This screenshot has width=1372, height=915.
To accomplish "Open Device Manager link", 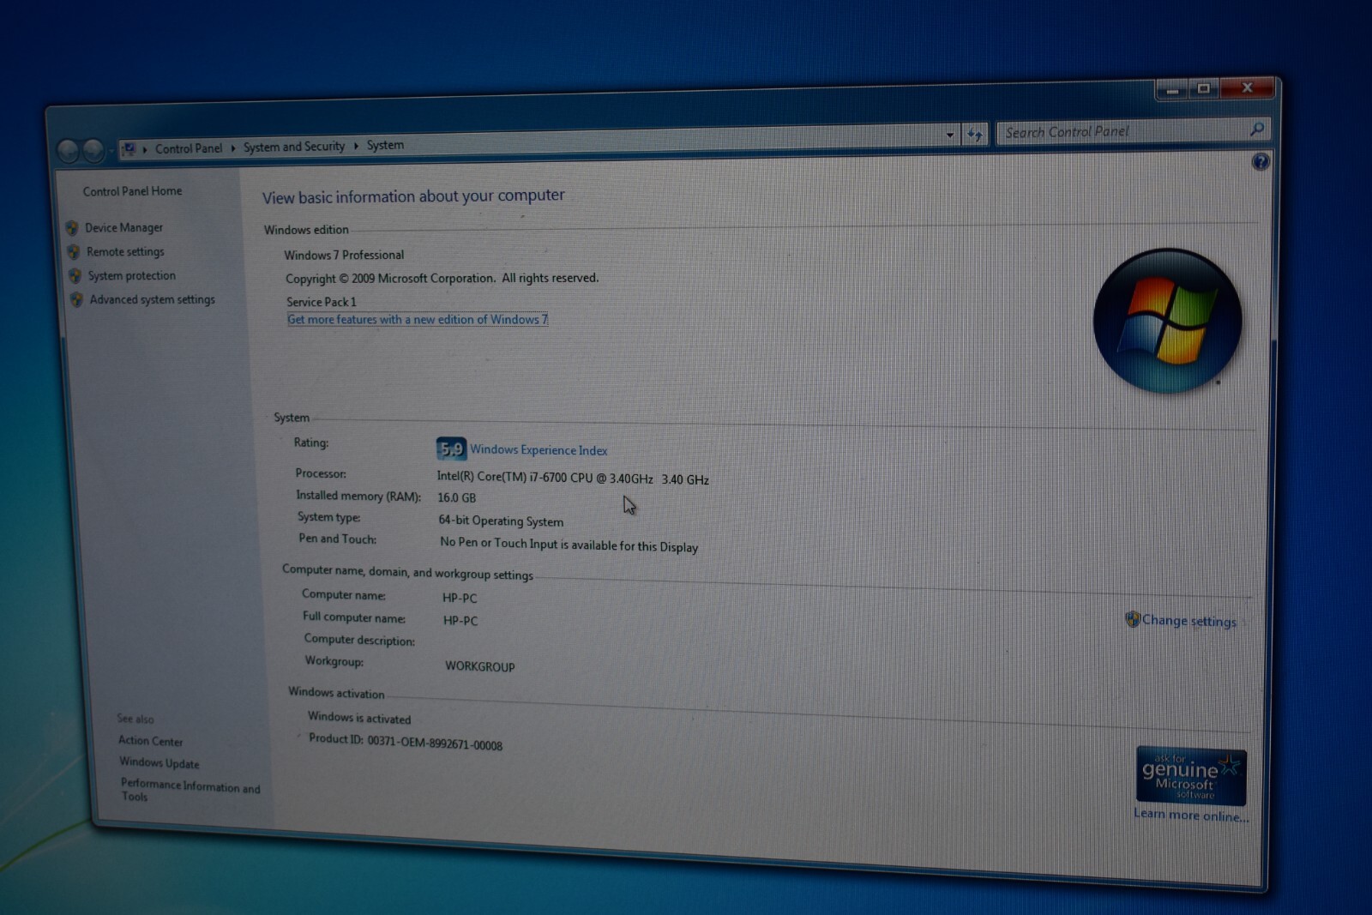I will coord(123,227).
